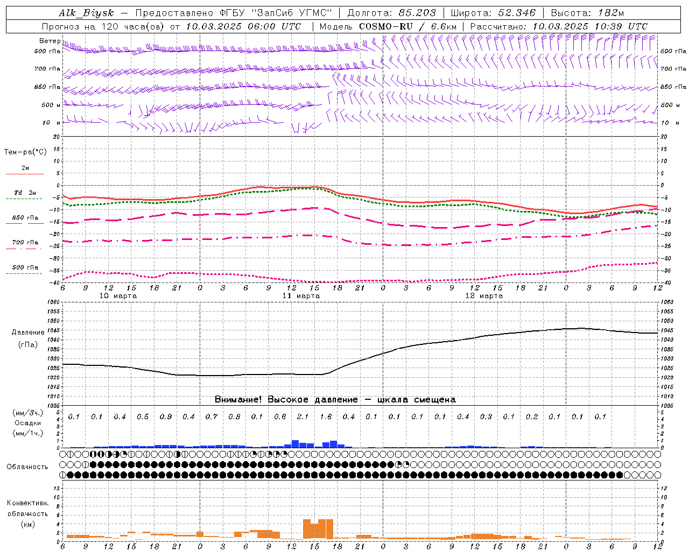Select the precipitation value 0.3
Image resolution: width=689 pixels, height=551 pixels.
pos(486,416)
